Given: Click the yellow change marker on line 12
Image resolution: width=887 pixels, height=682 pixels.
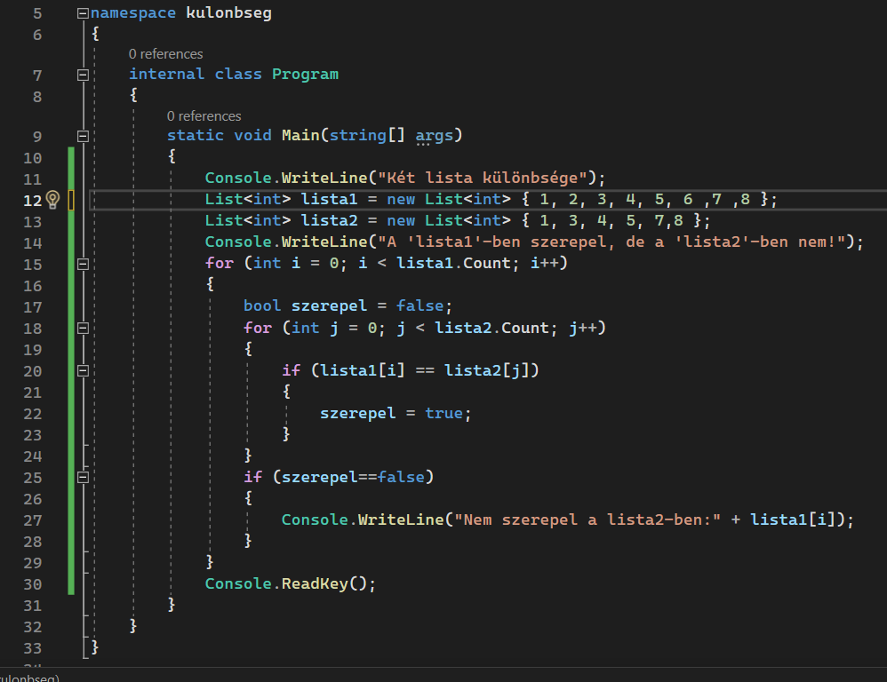Looking at the screenshot, I should (71, 200).
